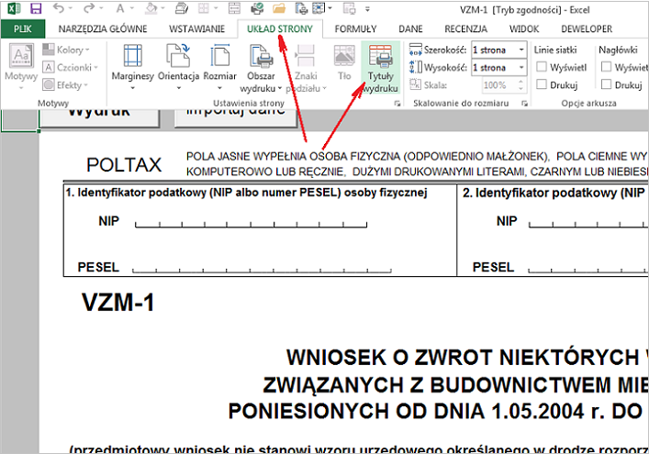This screenshot has width=649, height=454.
Task: Switch to WIDOK tab
Action: [x=524, y=29]
